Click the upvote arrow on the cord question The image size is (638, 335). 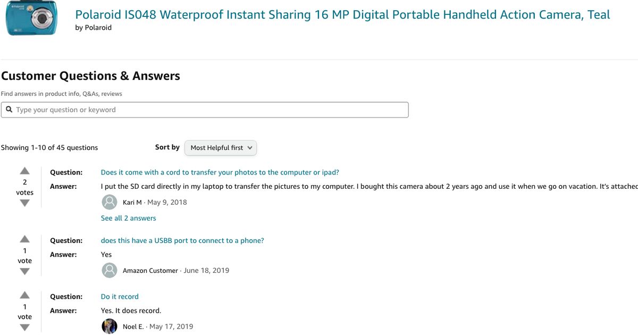pyautogui.click(x=24, y=170)
